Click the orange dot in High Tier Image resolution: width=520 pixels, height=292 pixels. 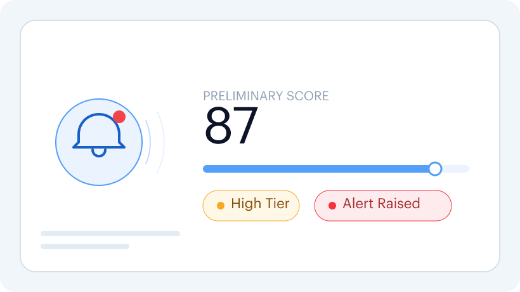pos(221,206)
